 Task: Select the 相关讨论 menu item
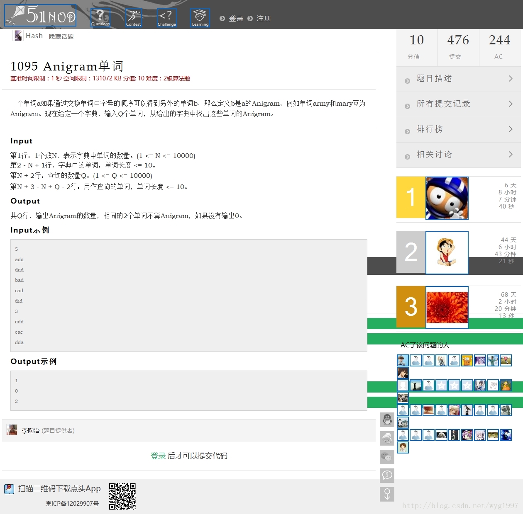(459, 155)
